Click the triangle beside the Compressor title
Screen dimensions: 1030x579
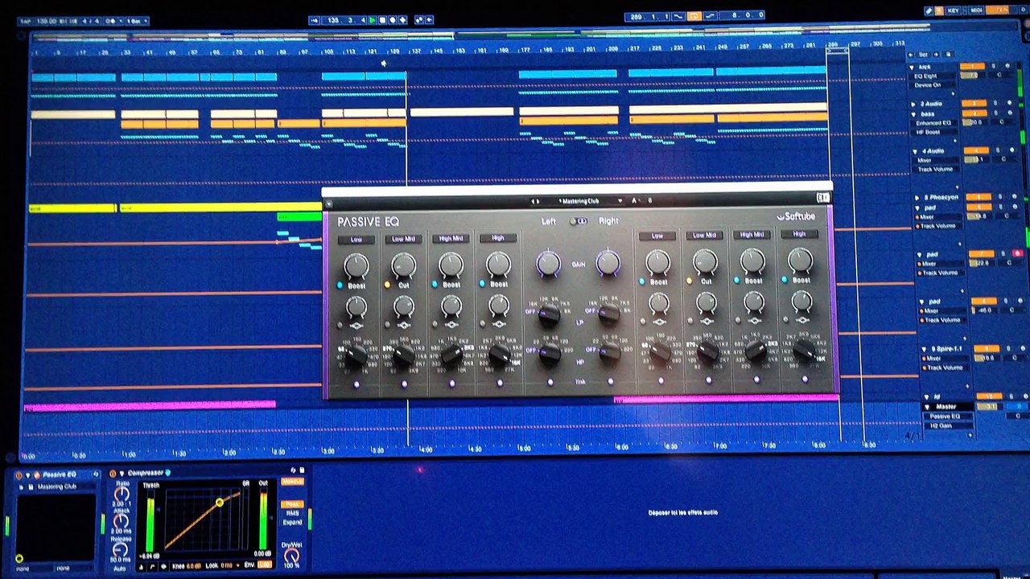click(x=122, y=474)
